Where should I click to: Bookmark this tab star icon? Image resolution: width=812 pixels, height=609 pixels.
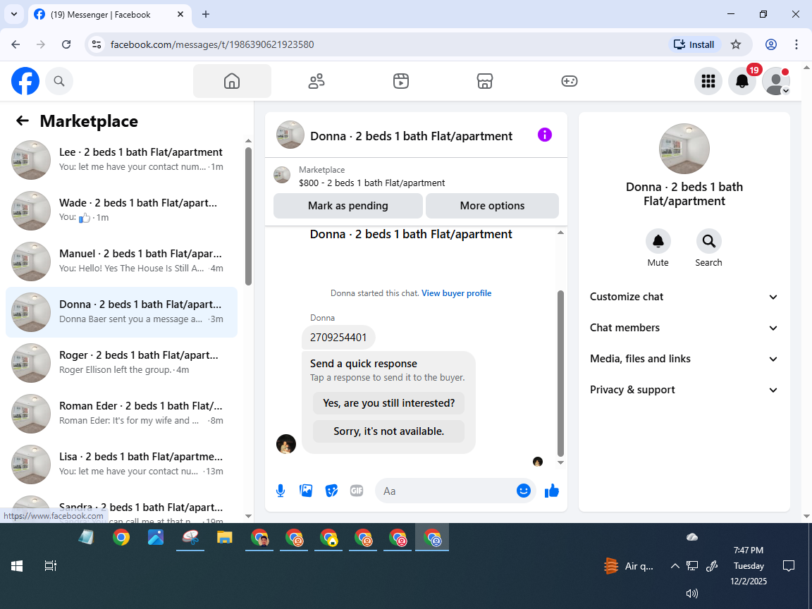(x=736, y=44)
